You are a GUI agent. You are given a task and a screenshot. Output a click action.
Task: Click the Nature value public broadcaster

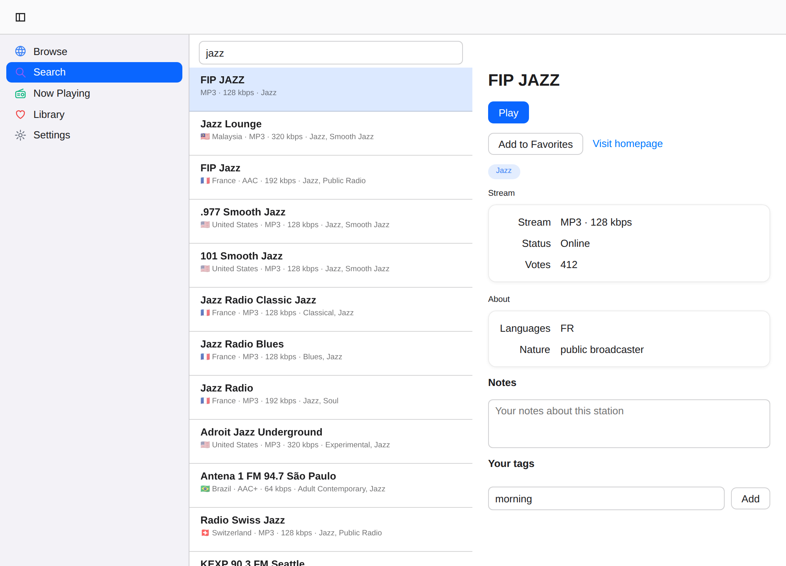coord(602,349)
